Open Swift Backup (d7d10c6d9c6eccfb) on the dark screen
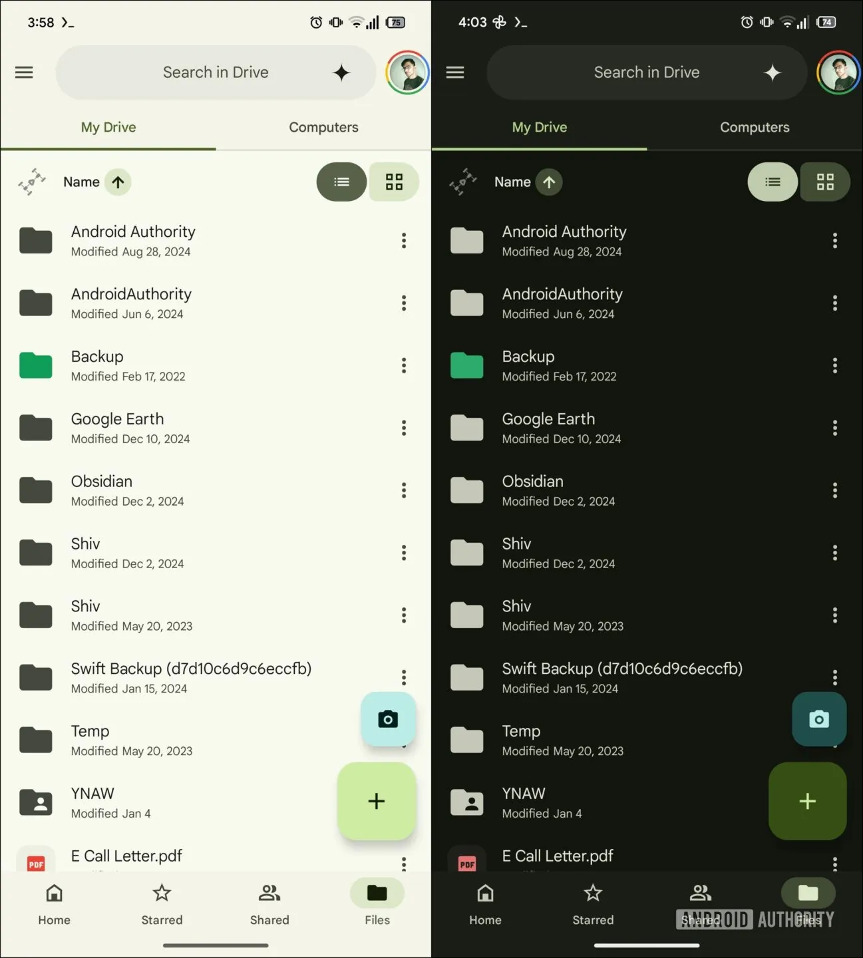 click(x=647, y=677)
